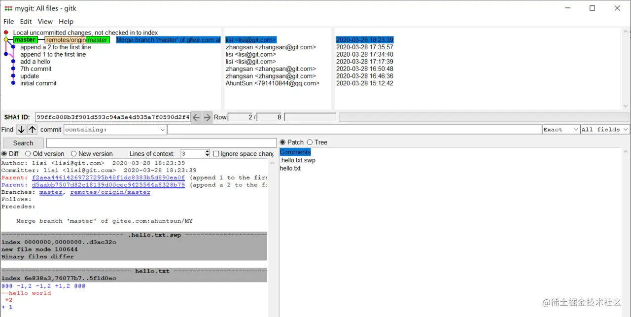Click the remotes/origin/master ref label
This screenshot has height=317, width=631.
coord(77,40)
